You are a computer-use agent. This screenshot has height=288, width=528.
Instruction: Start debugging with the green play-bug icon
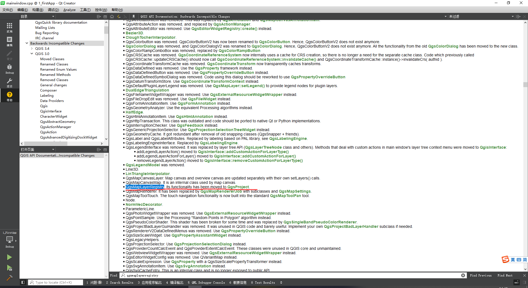click(10, 268)
